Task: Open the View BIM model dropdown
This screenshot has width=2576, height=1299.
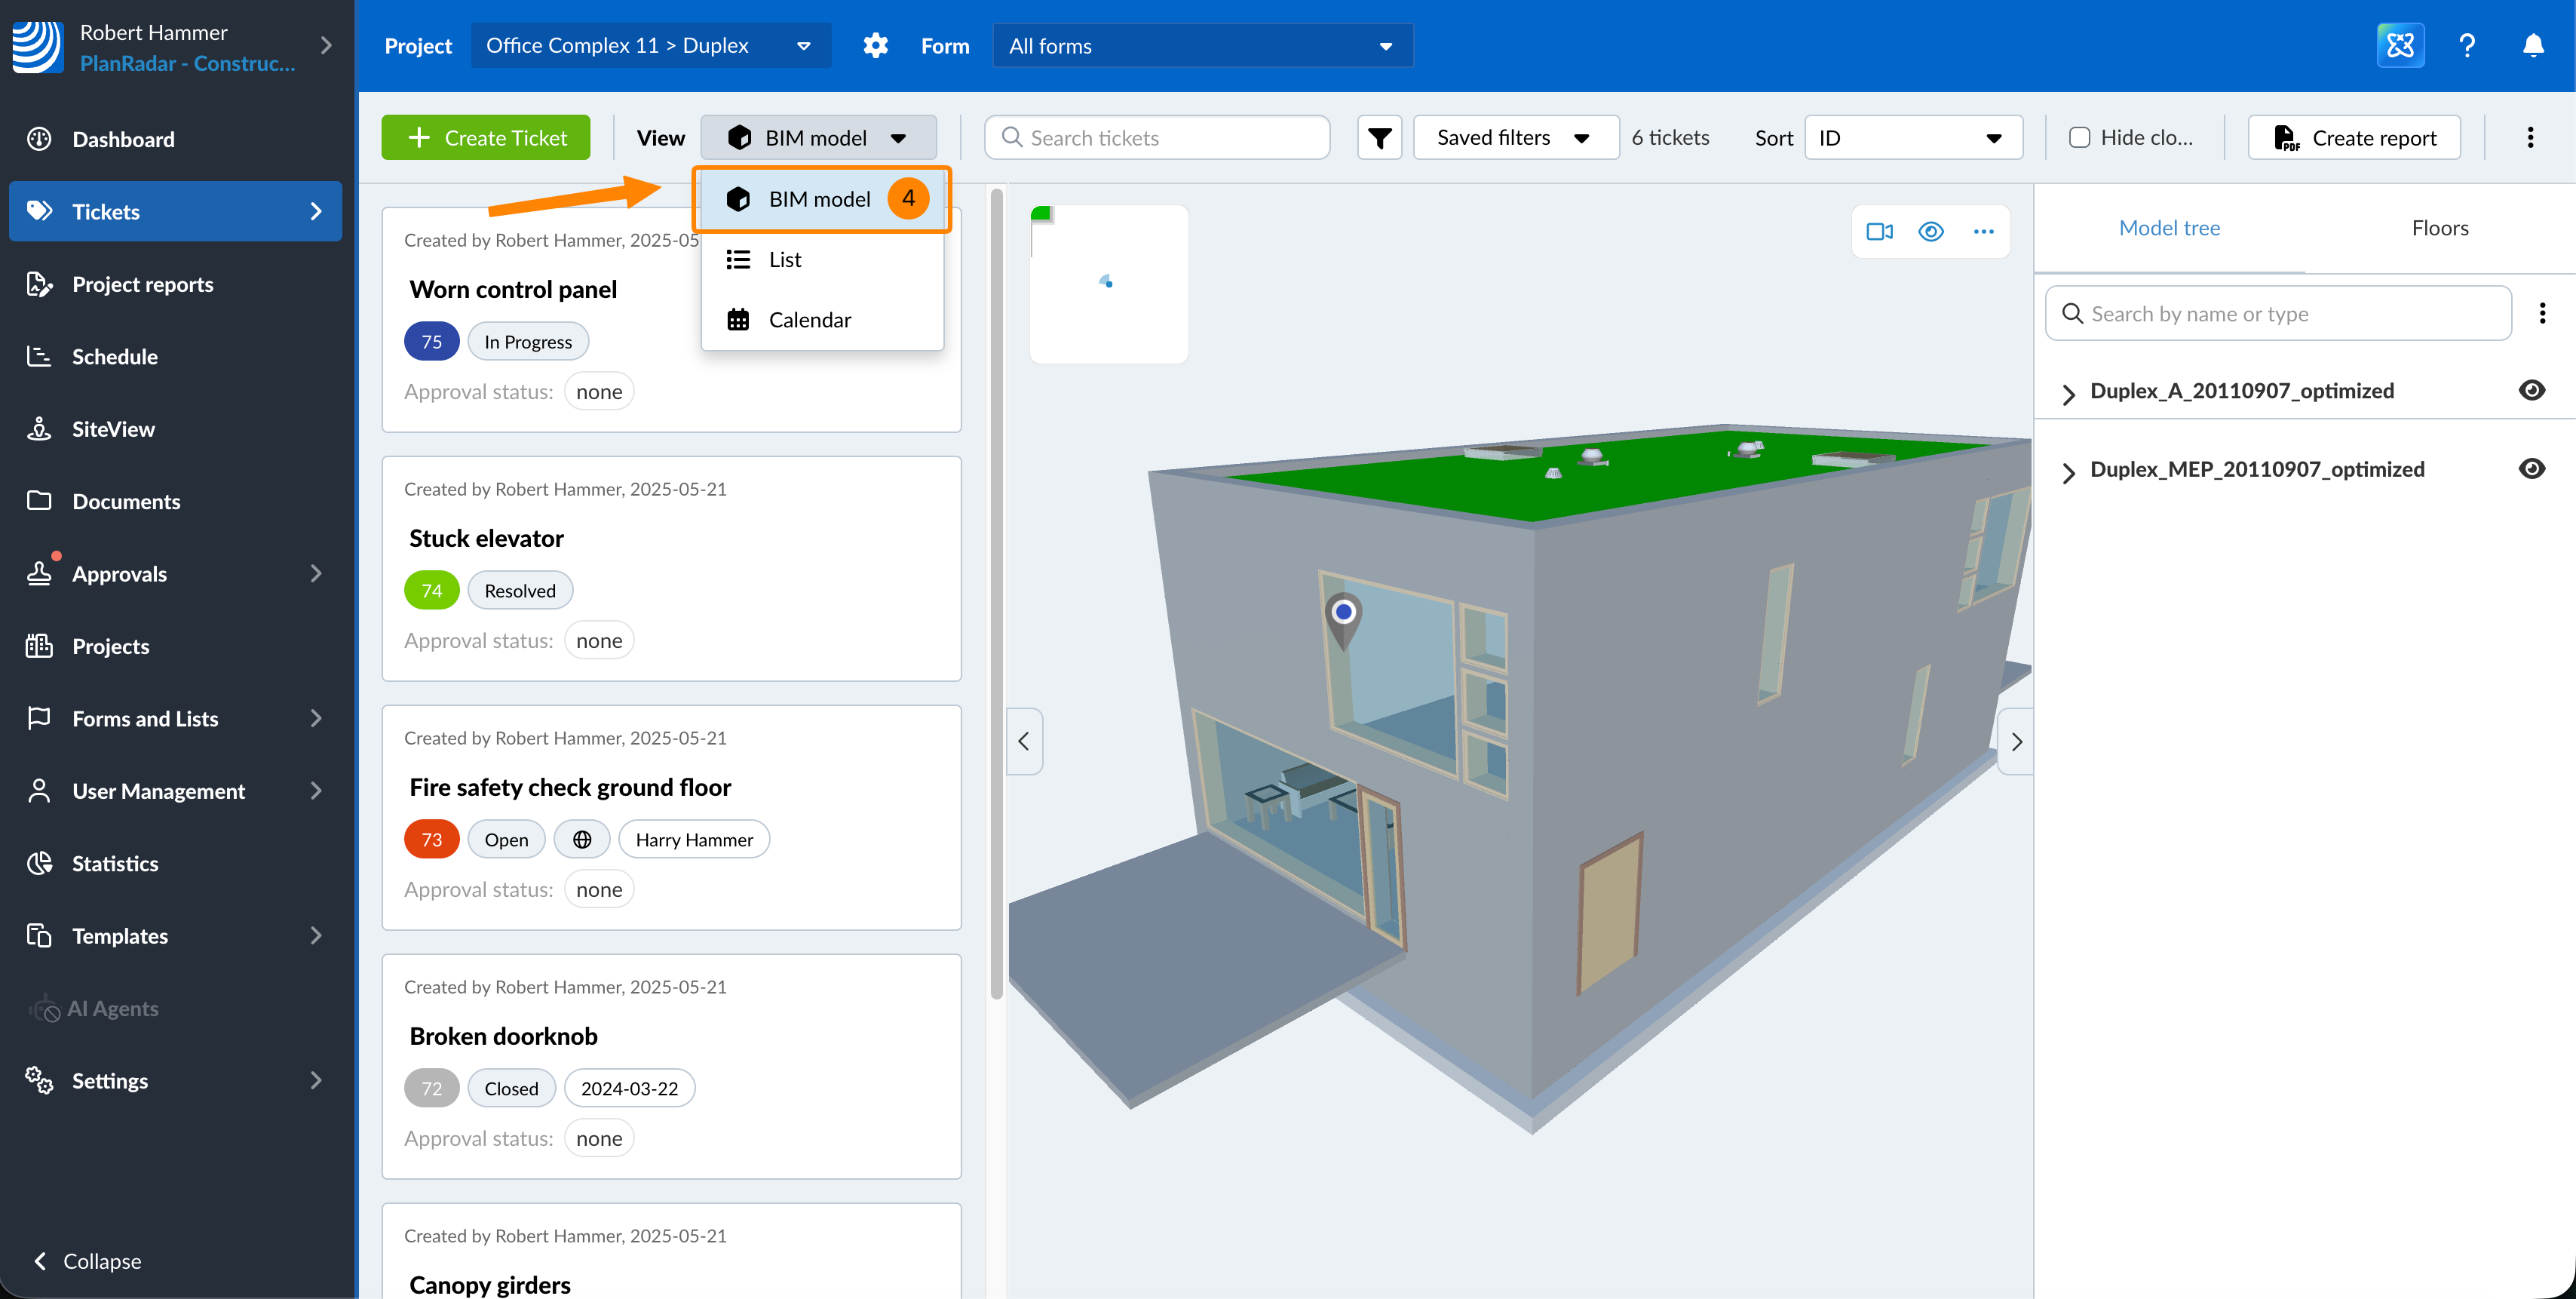Action: click(818, 138)
